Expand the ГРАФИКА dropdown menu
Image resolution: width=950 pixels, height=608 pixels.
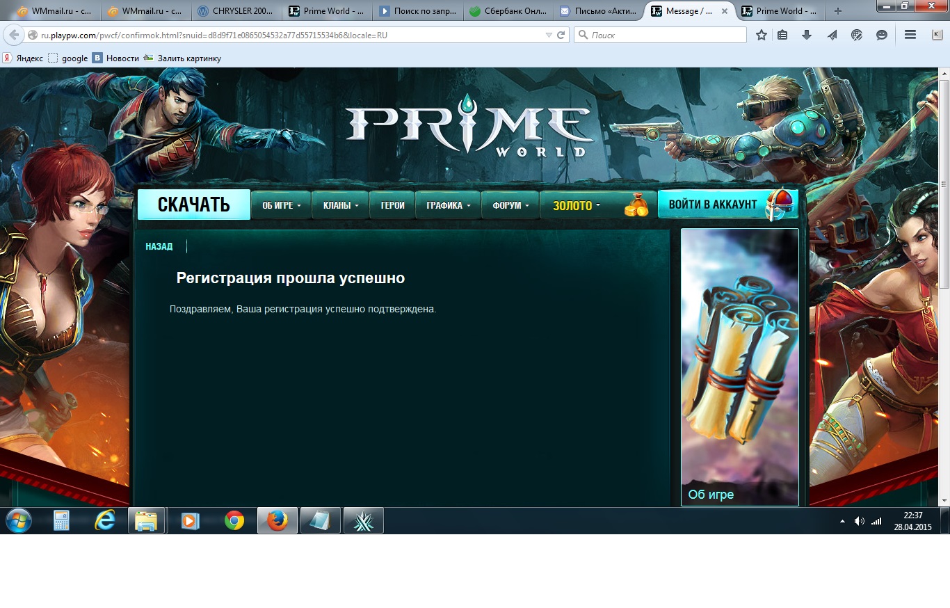(448, 205)
